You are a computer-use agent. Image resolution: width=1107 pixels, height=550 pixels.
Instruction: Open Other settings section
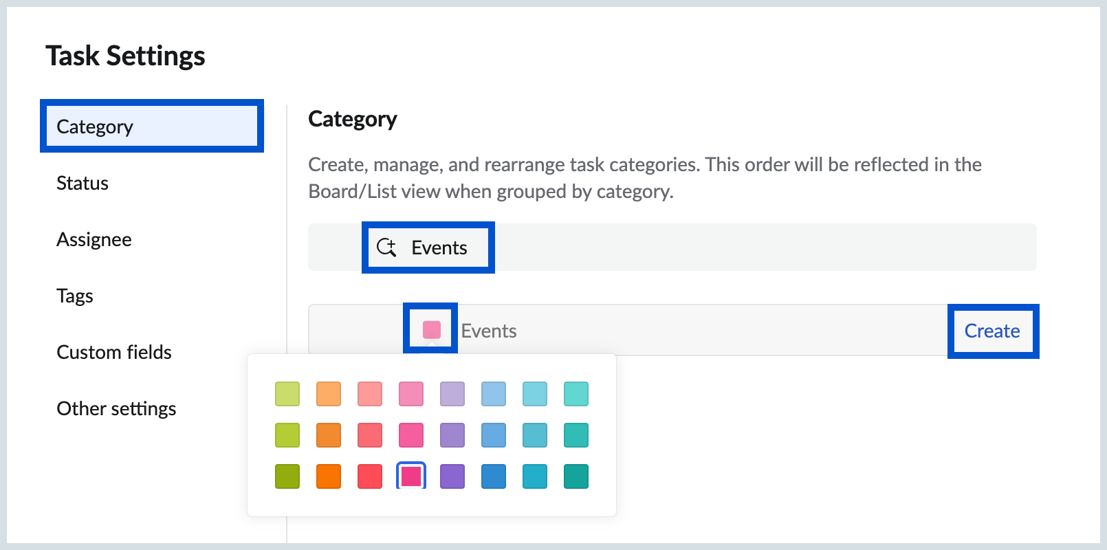116,408
